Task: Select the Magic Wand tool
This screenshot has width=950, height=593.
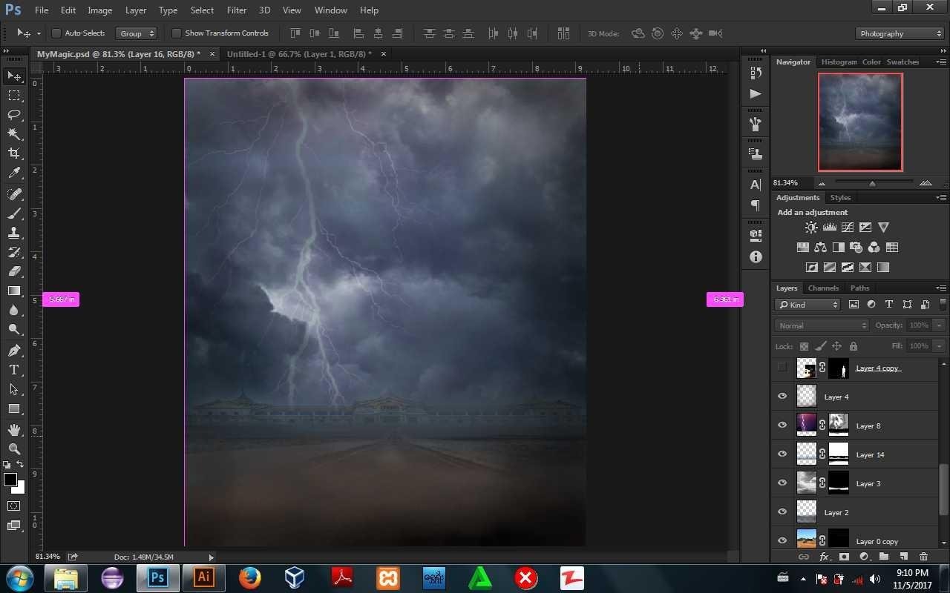Action: 14,134
